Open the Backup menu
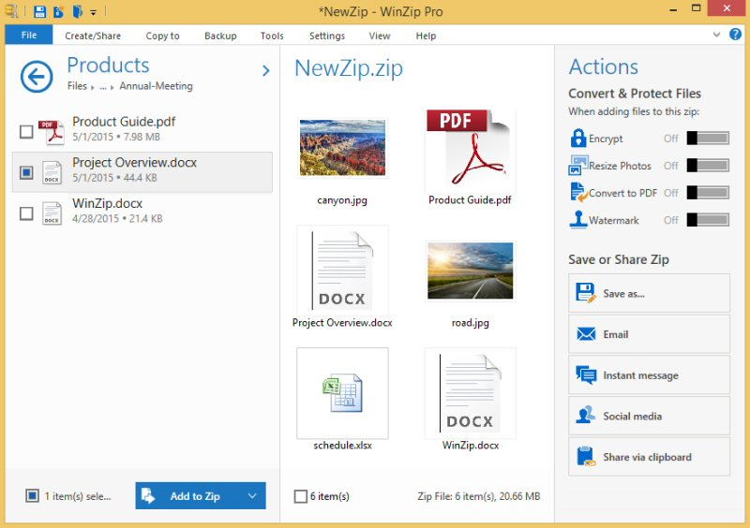Screen dimensions: 750x528 click(219, 36)
